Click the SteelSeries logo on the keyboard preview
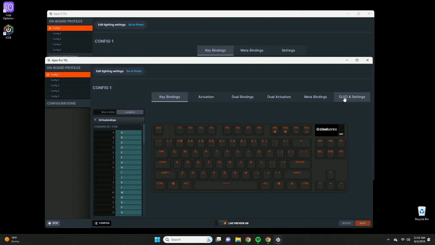435x245 pixels. point(326,129)
